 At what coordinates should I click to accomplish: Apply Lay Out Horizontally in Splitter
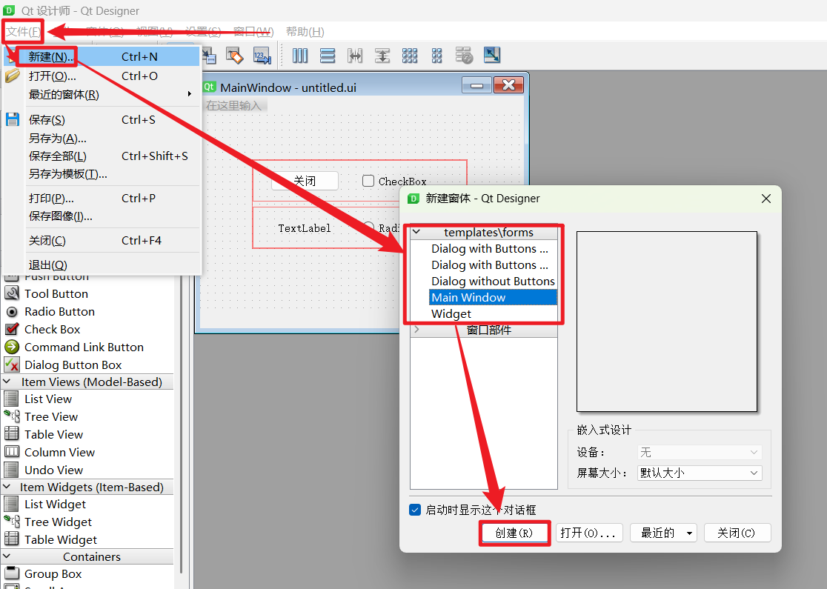(355, 56)
